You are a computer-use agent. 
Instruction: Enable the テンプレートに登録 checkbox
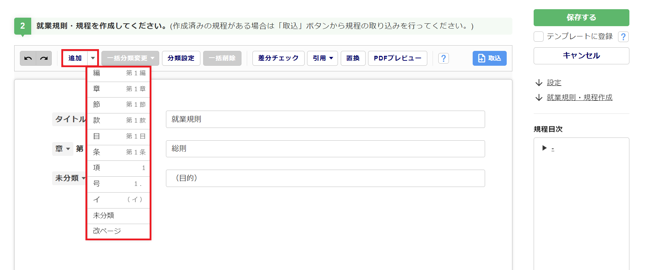click(x=539, y=37)
